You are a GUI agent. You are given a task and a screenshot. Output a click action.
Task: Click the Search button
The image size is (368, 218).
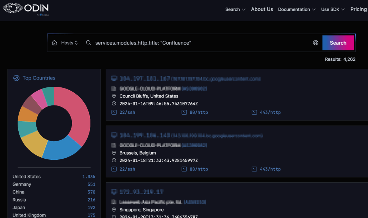[338, 42]
